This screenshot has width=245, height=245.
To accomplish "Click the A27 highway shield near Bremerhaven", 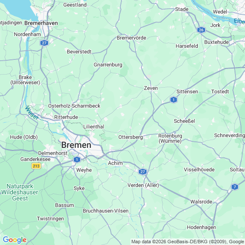I will tap(44, 43).
